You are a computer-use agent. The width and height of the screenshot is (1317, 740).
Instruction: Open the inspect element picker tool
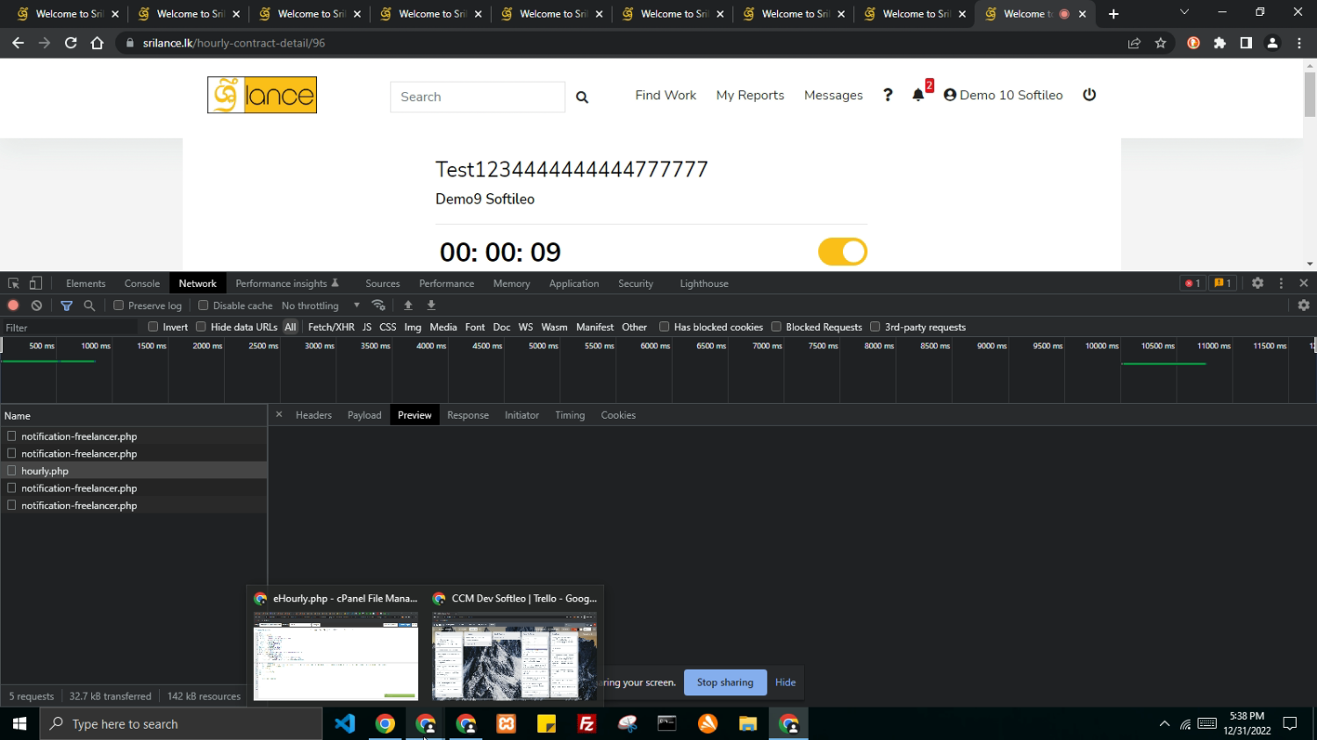coord(13,284)
